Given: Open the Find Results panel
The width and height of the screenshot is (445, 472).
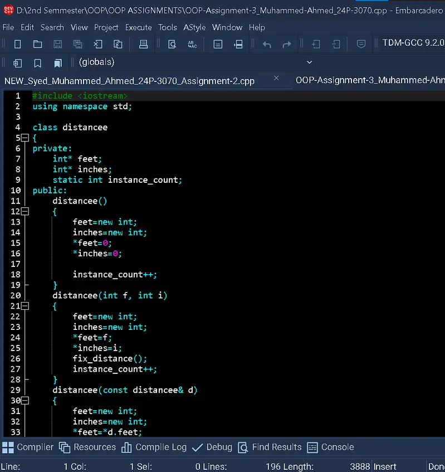Looking at the screenshot, I should pyautogui.click(x=270, y=447).
